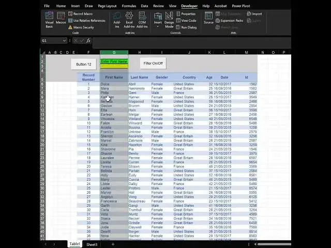The height and width of the screenshot is (248, 331).
Task: Click the horizontal scrollbar
Action: click(x=274, y=244)
